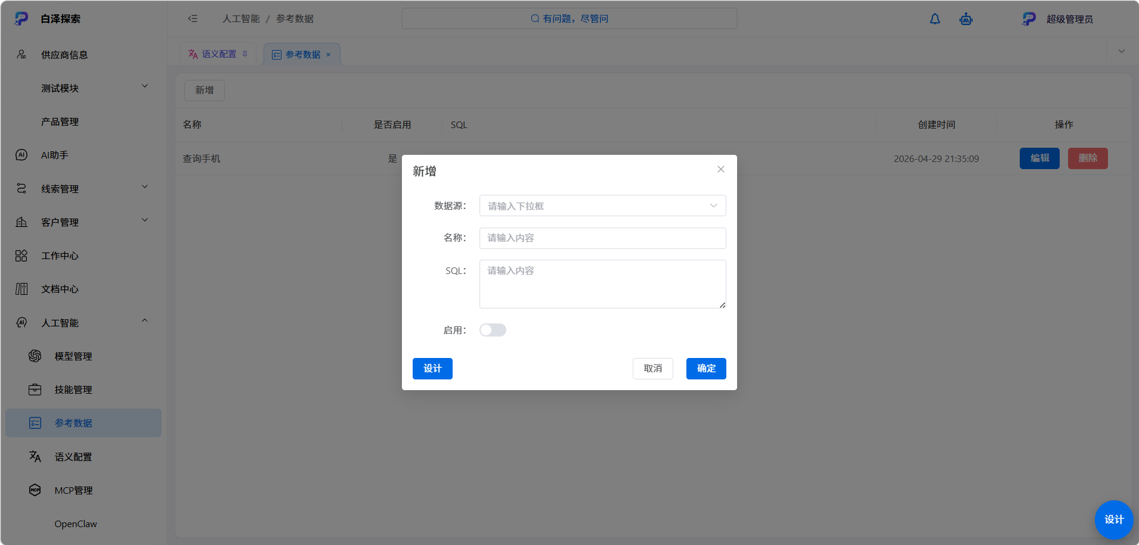Screen dimensions: 1139x545
Task: Click the 2026-04-29 21:35:09 timestamp
Action: [936, 158]
